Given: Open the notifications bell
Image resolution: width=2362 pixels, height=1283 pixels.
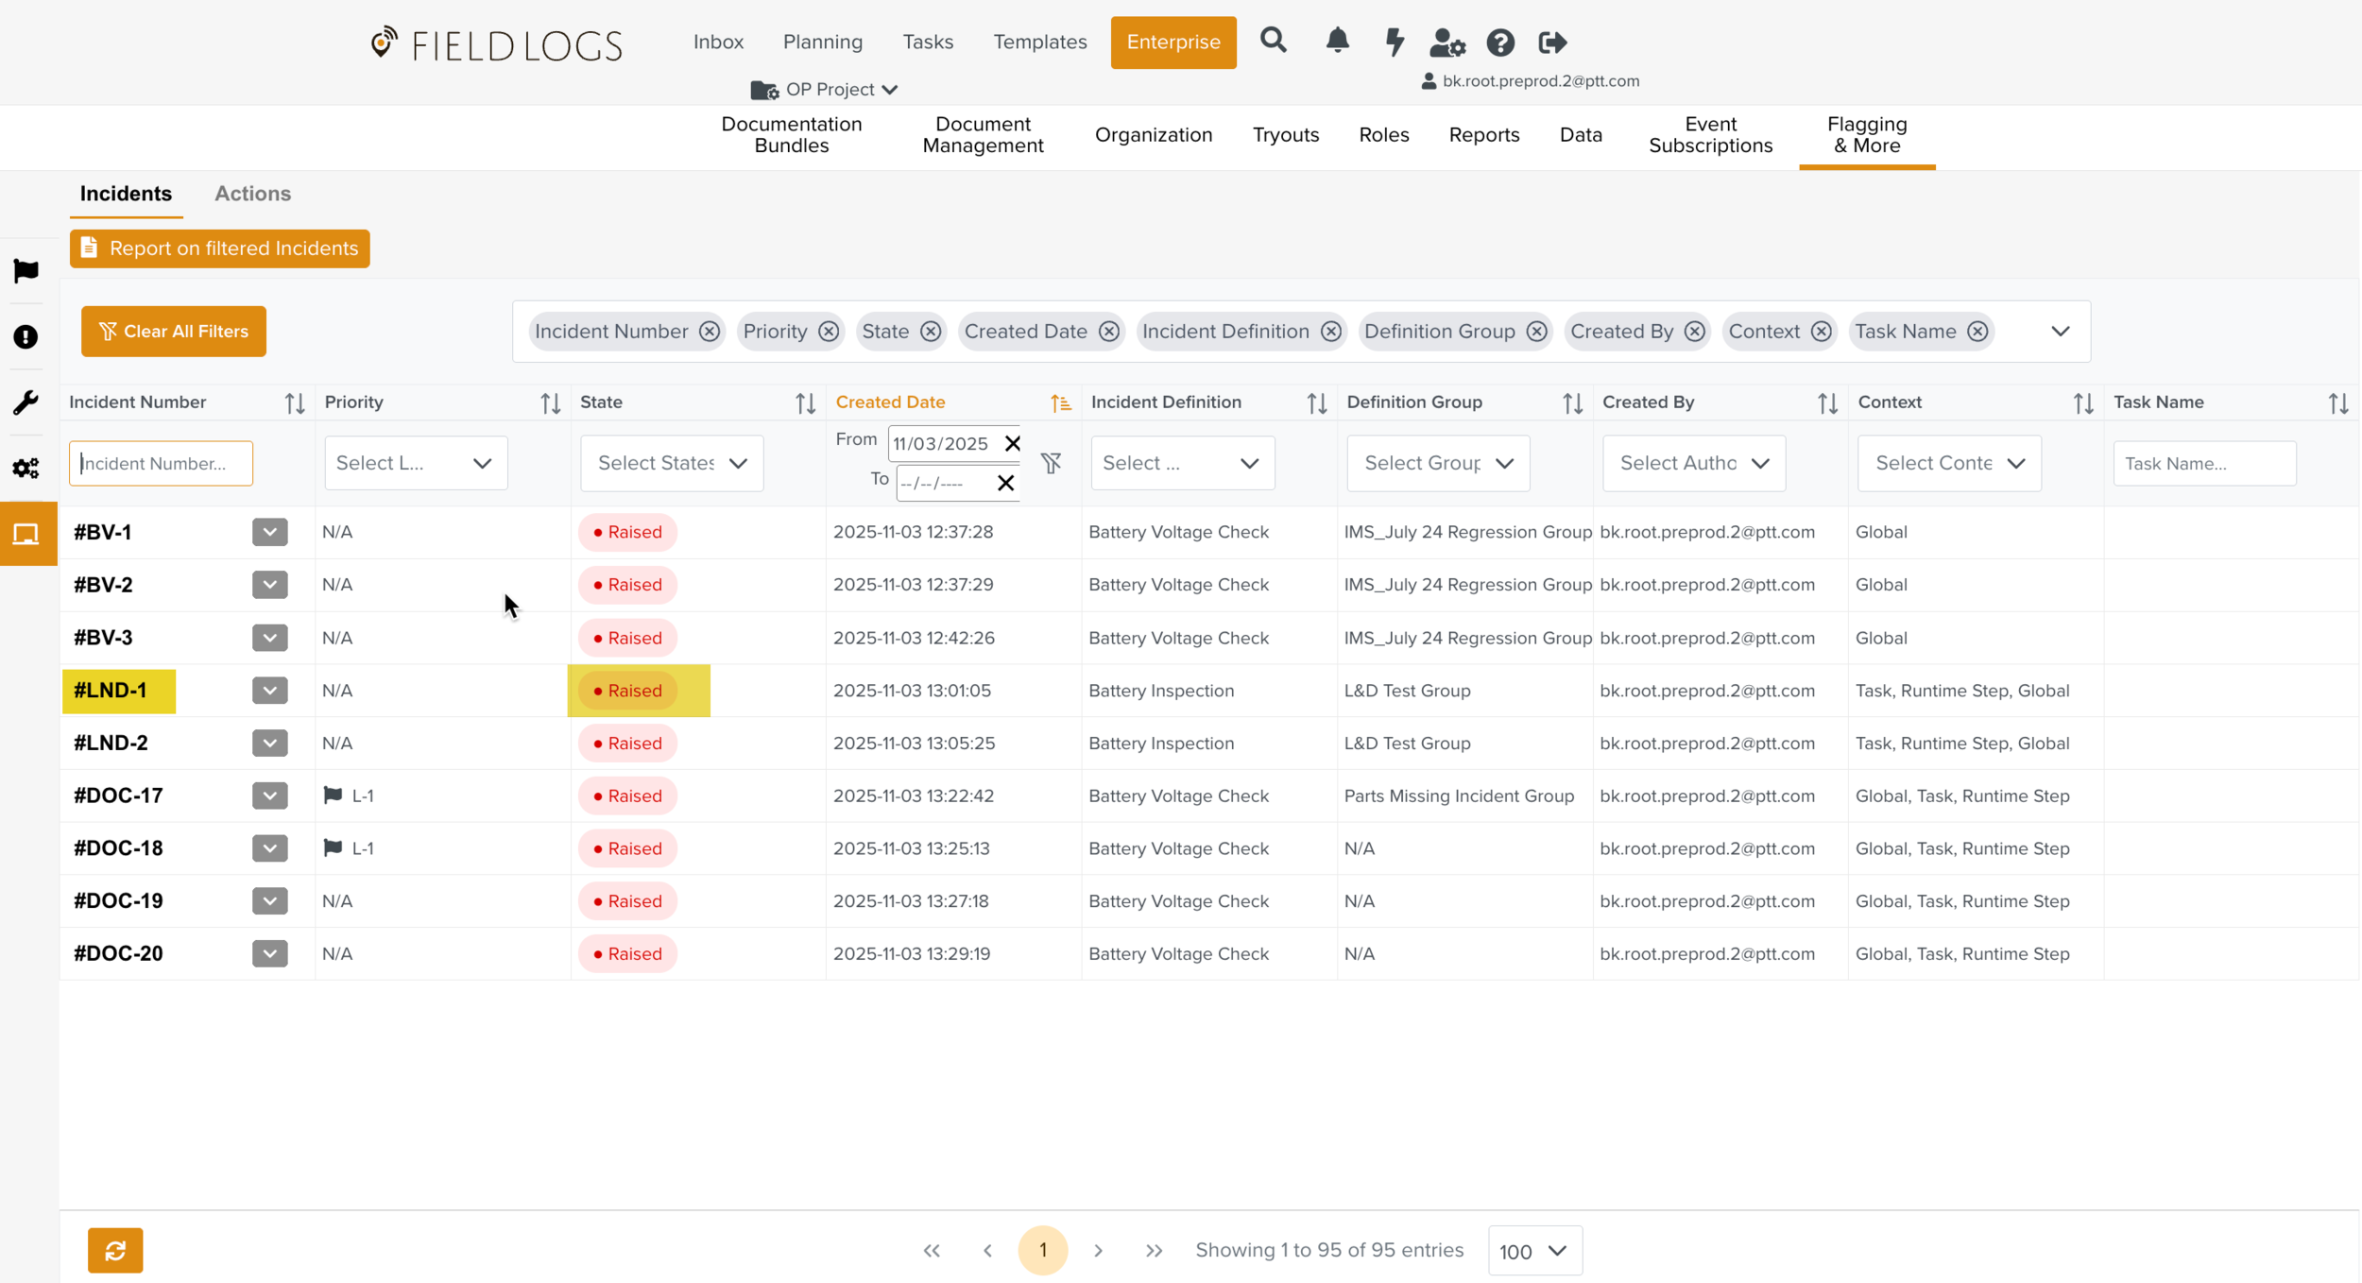Looking at the screenshot, I should pos(1337,41).
